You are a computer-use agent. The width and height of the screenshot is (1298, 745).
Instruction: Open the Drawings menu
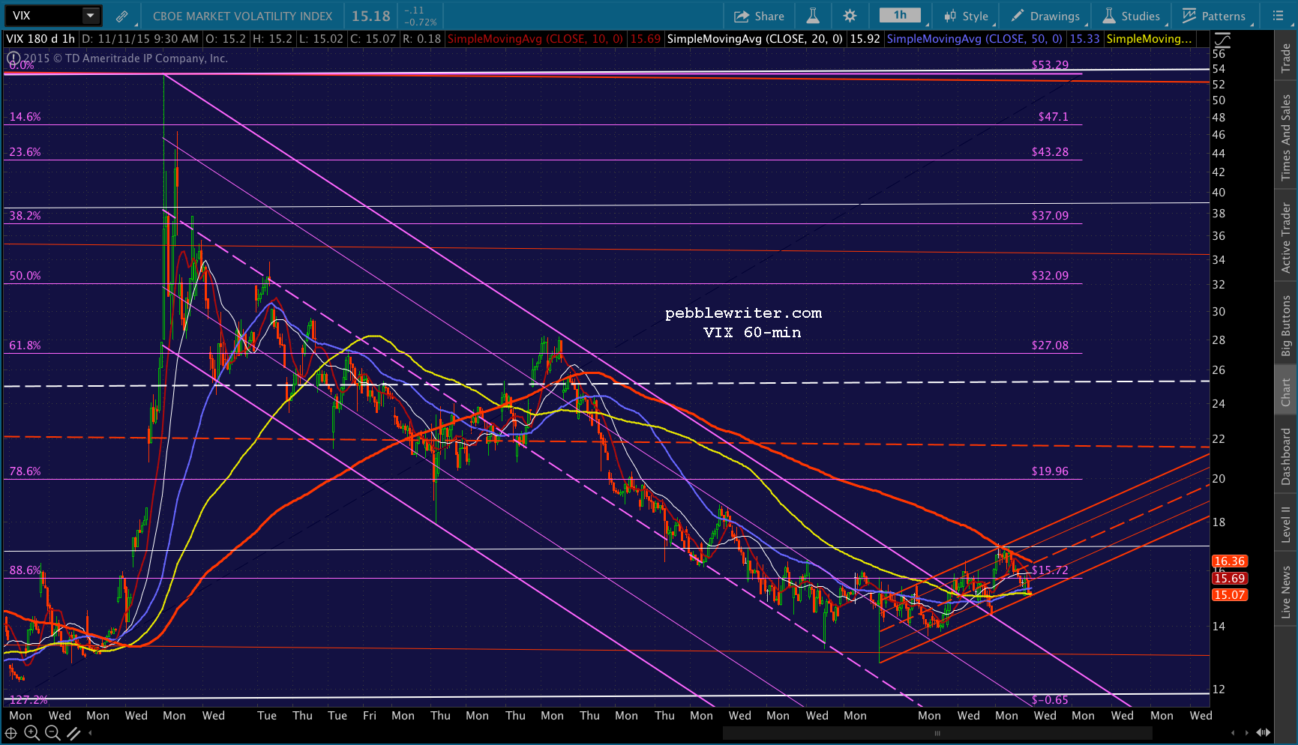click(1045, 16)
